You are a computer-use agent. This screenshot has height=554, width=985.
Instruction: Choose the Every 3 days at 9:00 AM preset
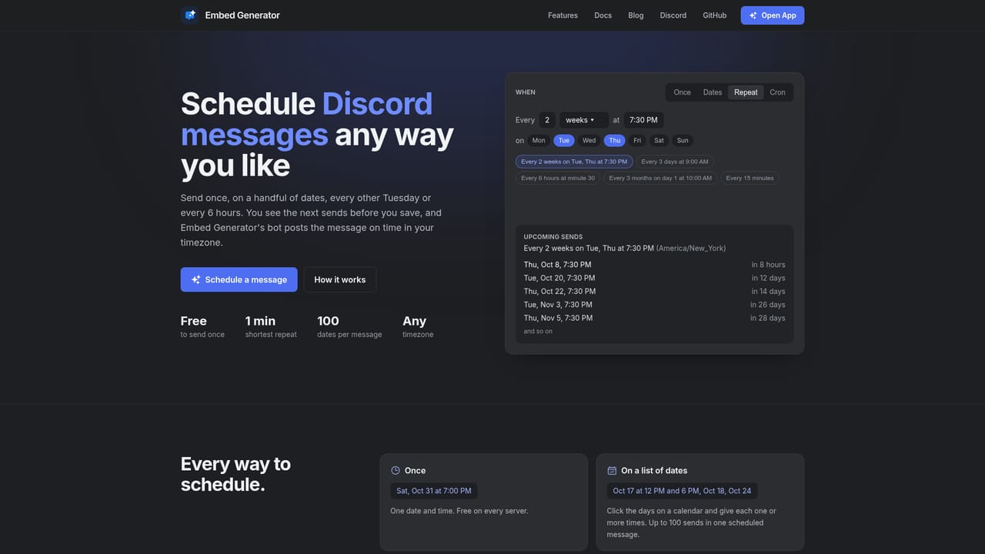(x=675, y=162)
